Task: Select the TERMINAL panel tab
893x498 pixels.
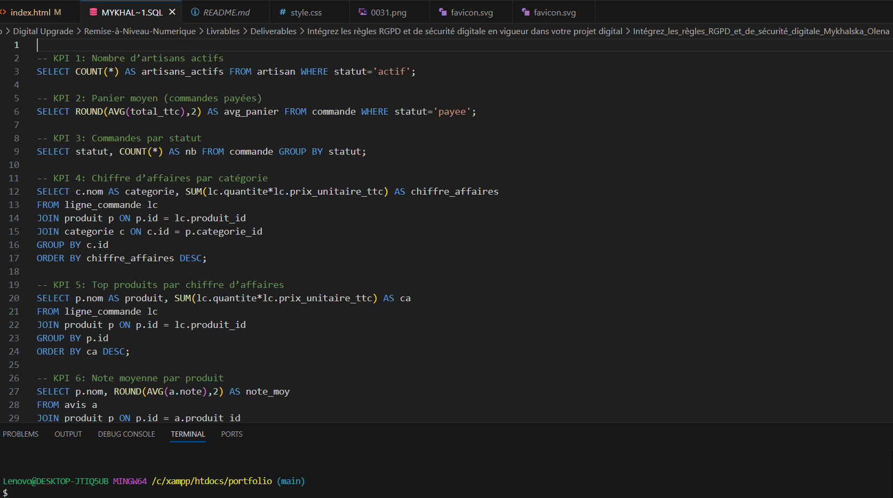Action: [x=188, y=434]
